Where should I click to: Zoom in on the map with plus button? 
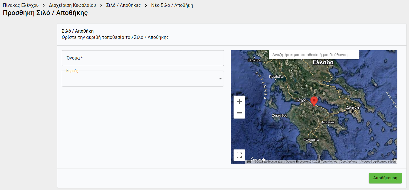coord(239,101)
